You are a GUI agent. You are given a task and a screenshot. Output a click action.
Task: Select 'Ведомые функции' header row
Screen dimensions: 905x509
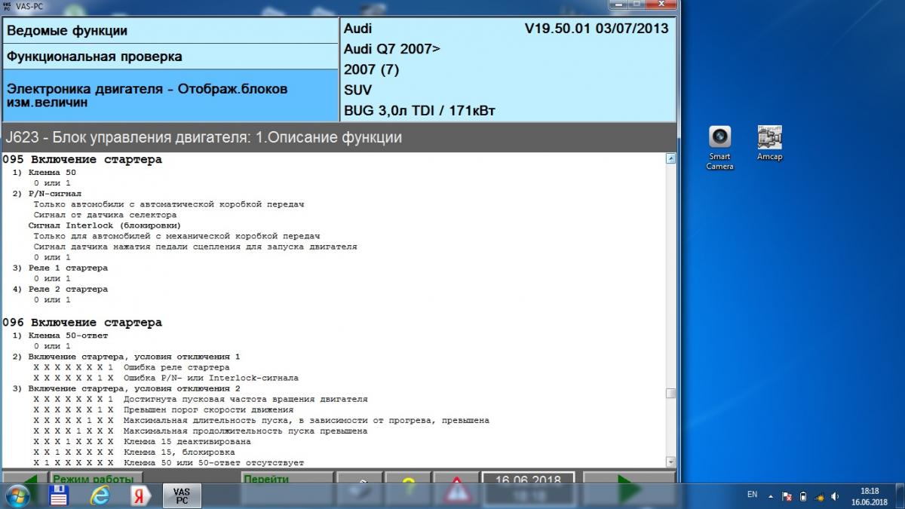(170, 31)
